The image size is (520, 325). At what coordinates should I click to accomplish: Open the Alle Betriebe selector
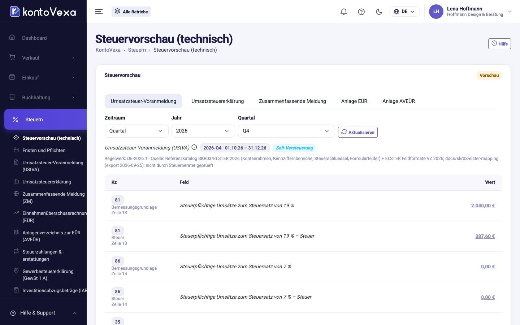pyautogui.click(x=131, y=12)
